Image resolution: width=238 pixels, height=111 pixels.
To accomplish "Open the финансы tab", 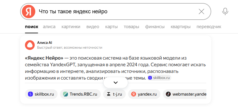I will pos(155,27).
